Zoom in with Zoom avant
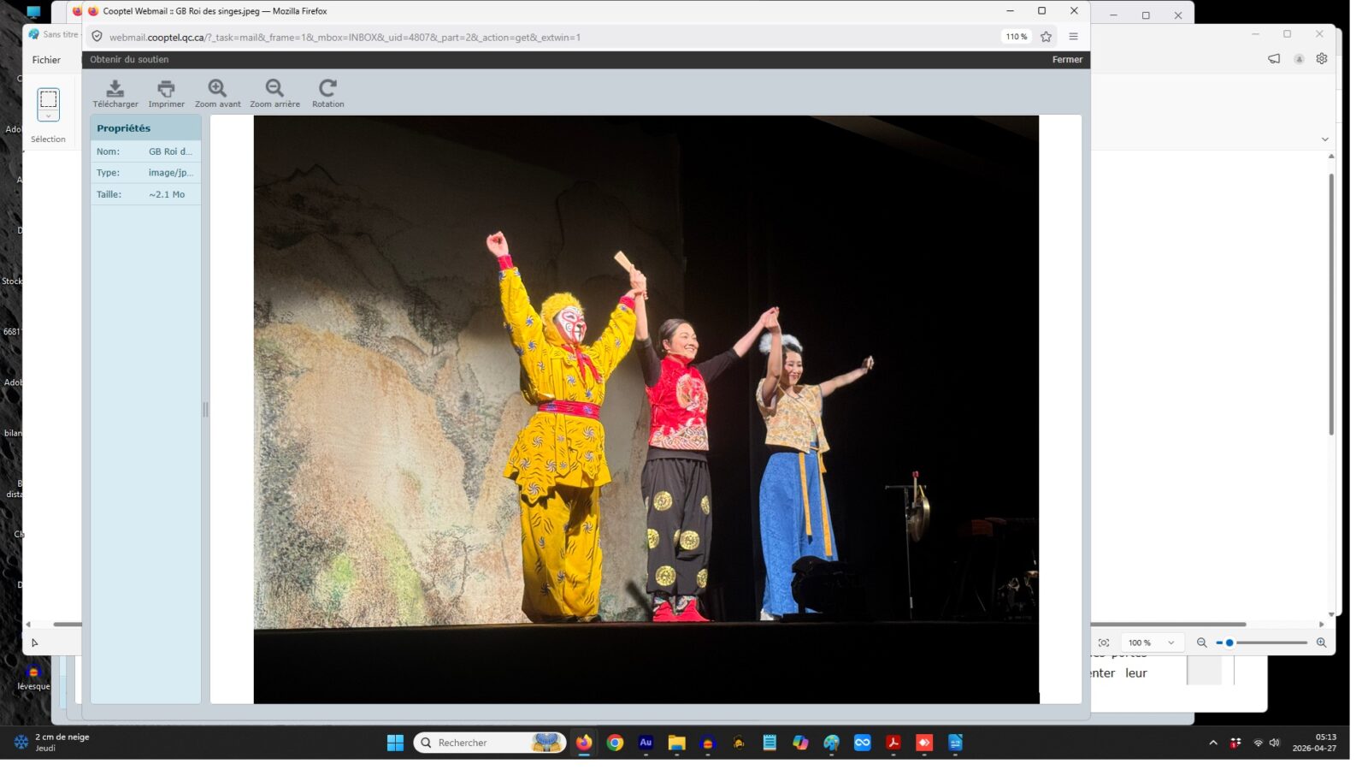The width and height of the screenshot is (1368, 770). (217, 93)
